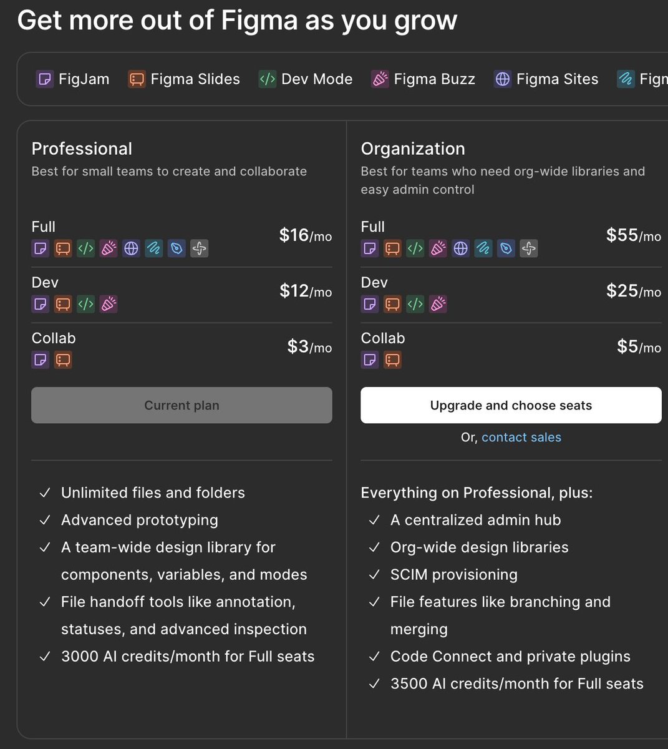Select the Figma Slides label in the product bar

tap(195, 79)
